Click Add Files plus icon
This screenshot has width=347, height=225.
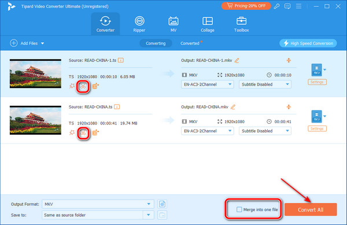(x=14, y=43)
